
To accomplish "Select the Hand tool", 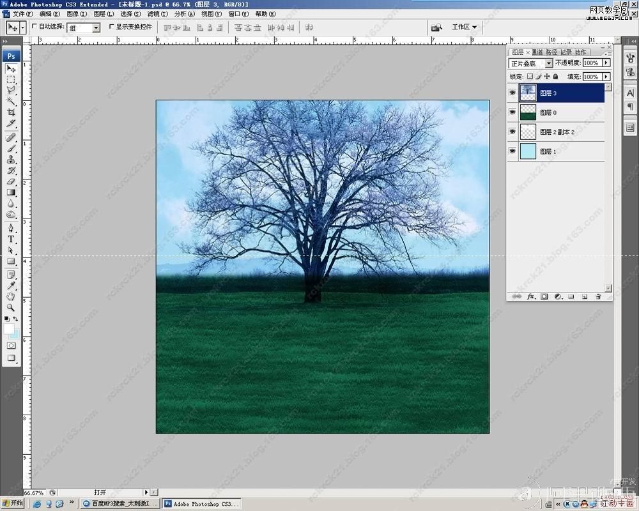I will tap(11, 296).
